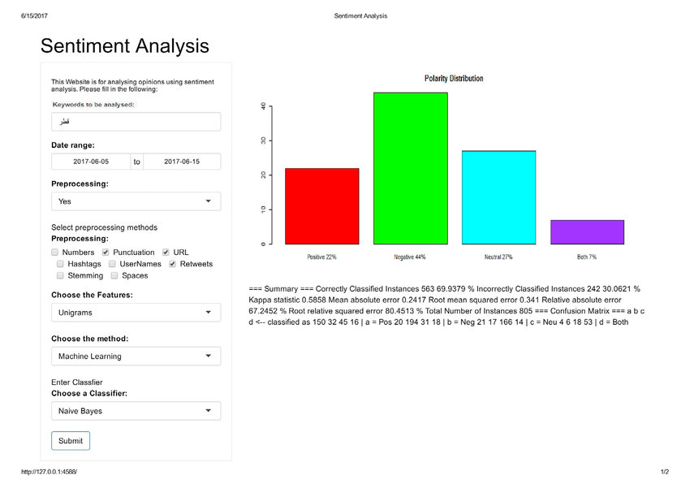
Task: Click the 'Date range:' label
Action: coord(73,145)
